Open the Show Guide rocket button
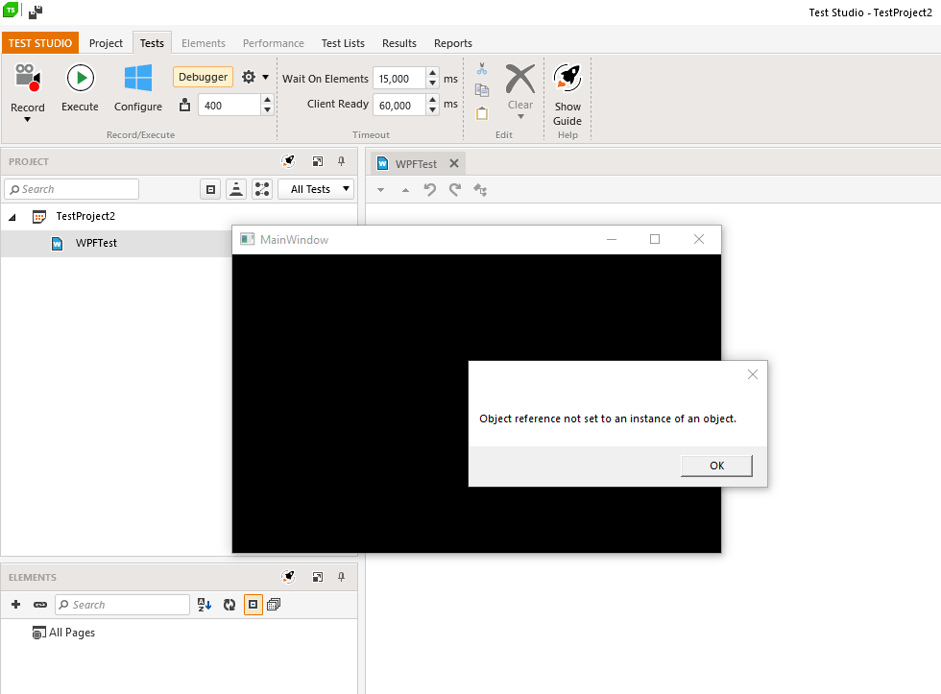 pos(567,95)
